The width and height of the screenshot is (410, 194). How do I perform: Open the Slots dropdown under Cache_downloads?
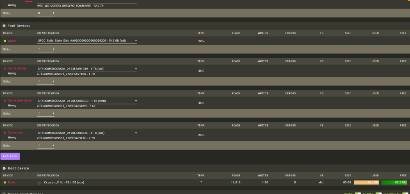coord(46,114)
